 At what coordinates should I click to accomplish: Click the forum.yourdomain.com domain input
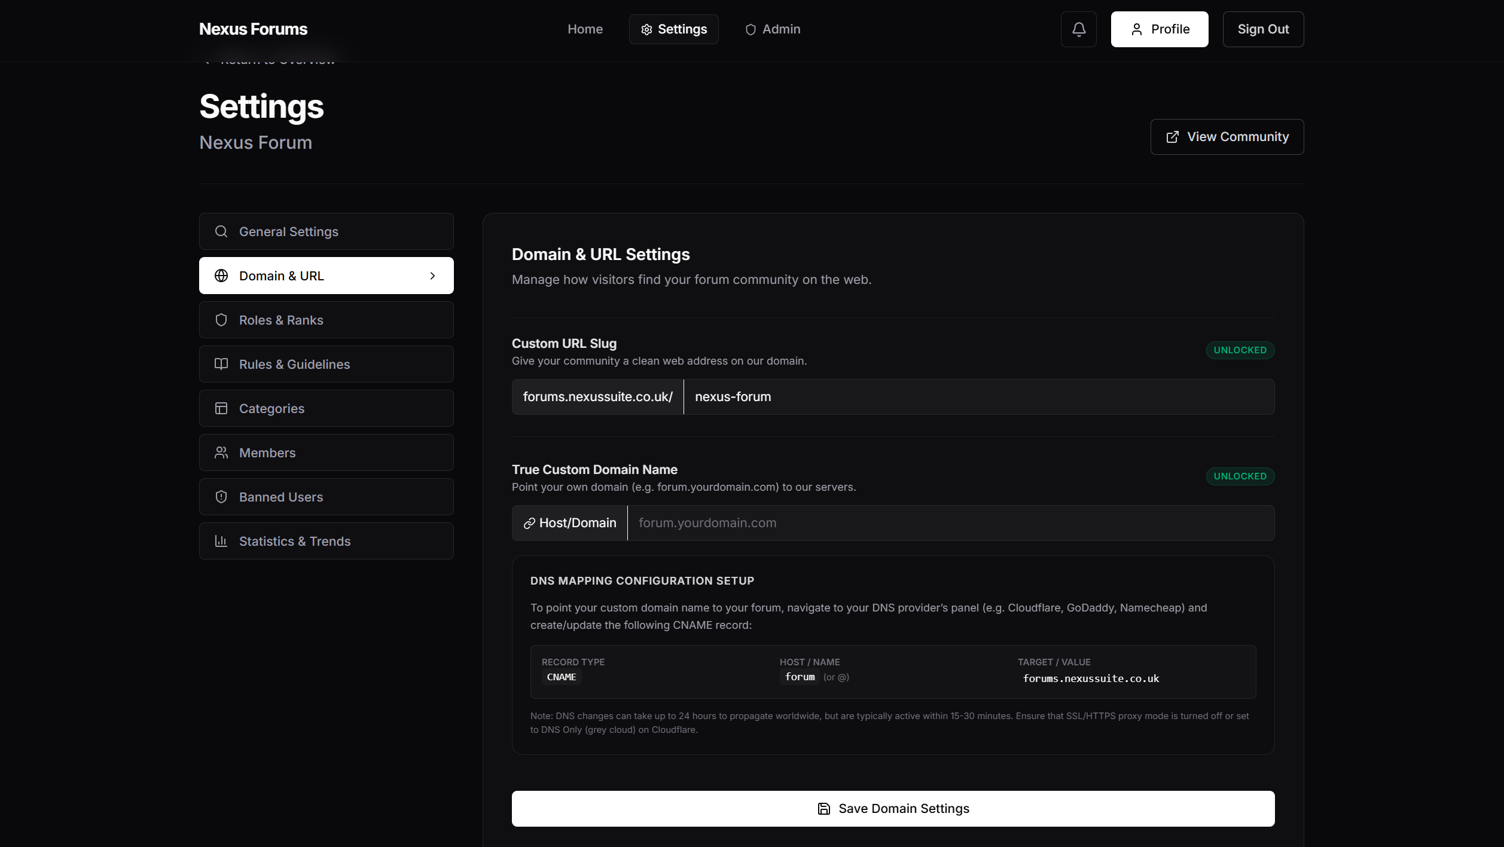tap(951, 523)
